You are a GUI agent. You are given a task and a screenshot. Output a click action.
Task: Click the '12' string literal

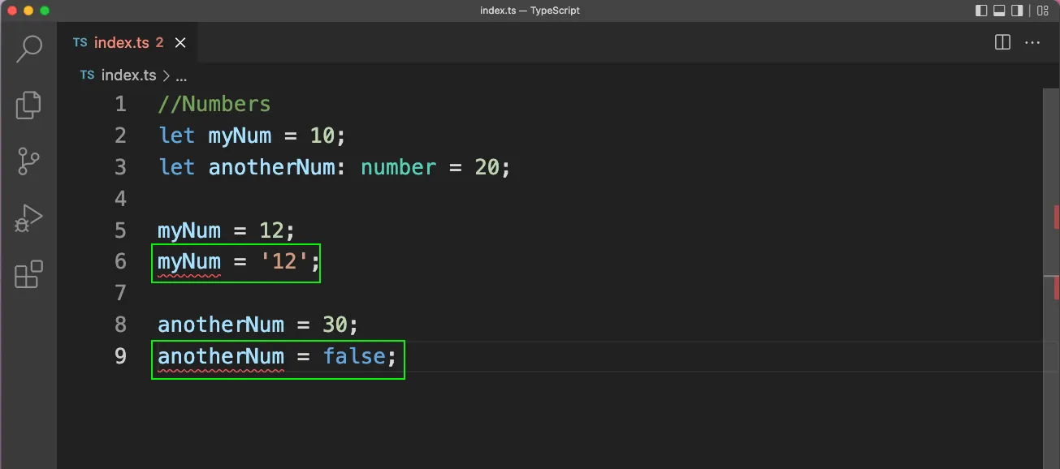[285, 262]
